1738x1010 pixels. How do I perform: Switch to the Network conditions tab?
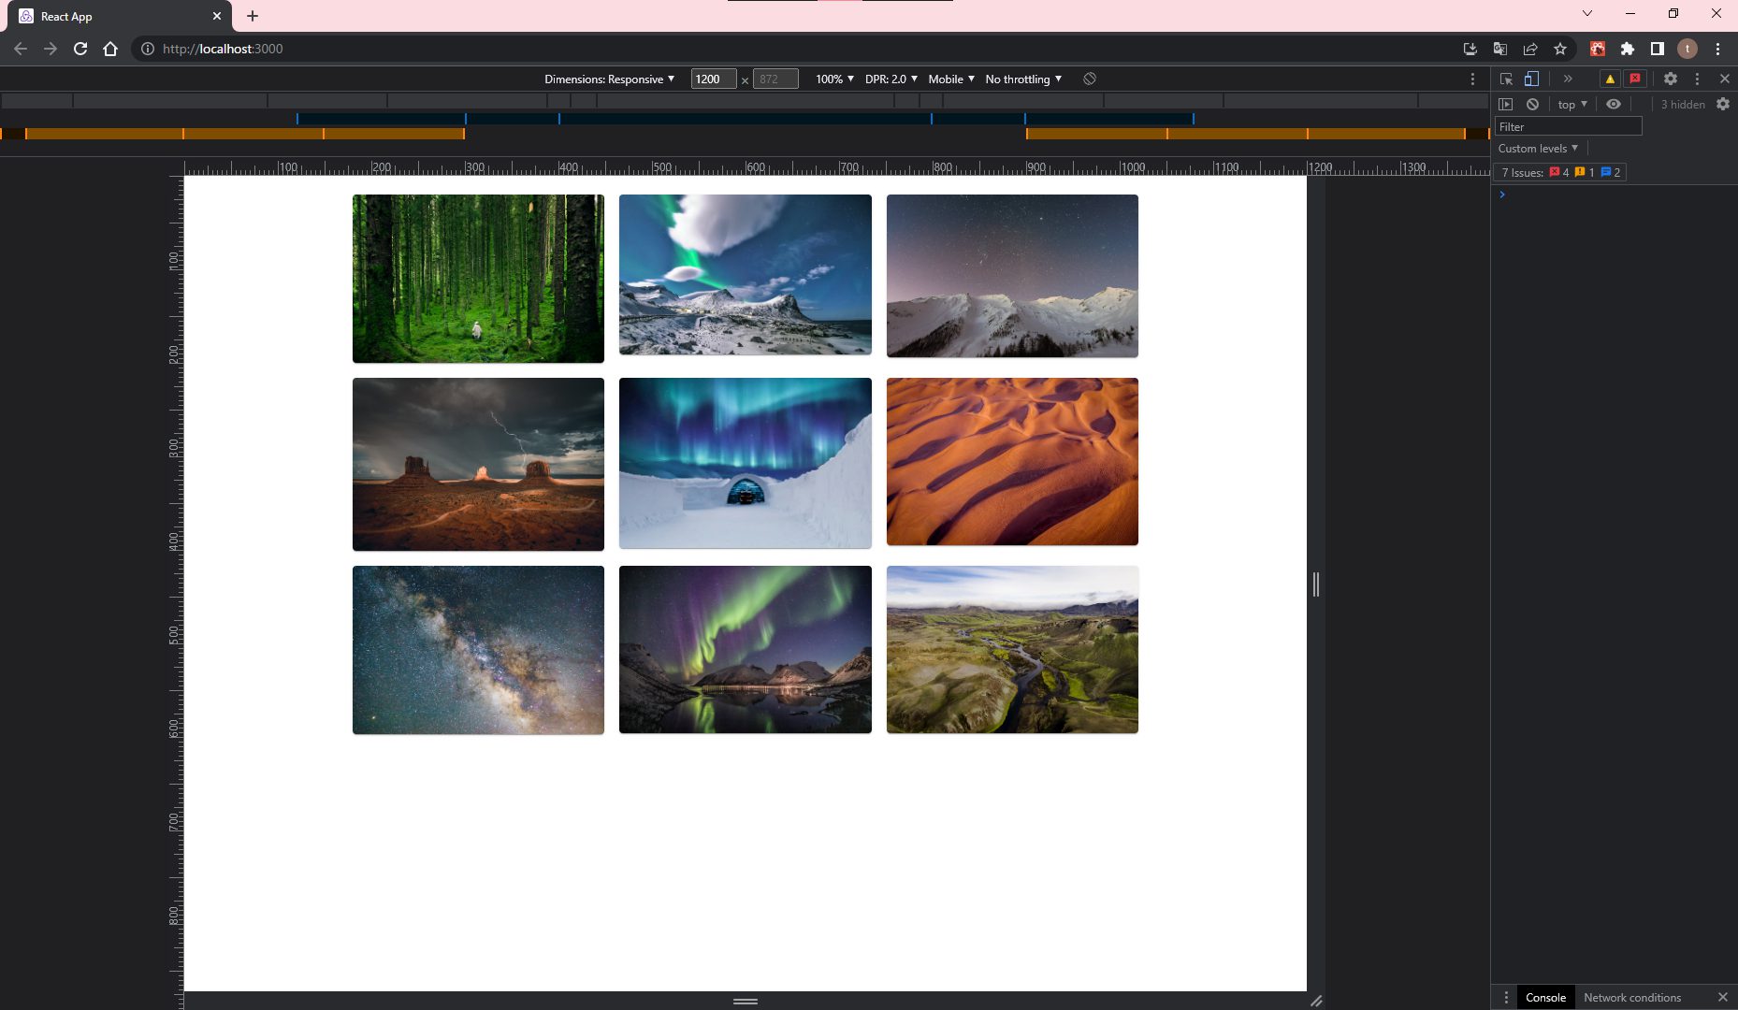1632,997
